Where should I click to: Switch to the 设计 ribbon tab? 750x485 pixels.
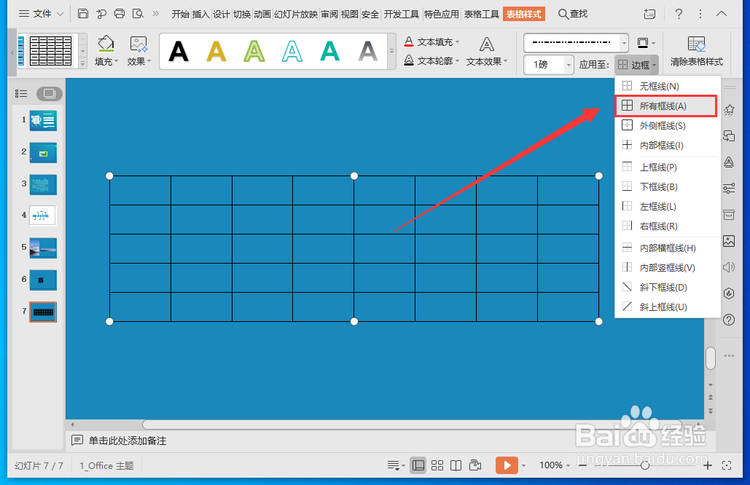click(x=221, y=15)
